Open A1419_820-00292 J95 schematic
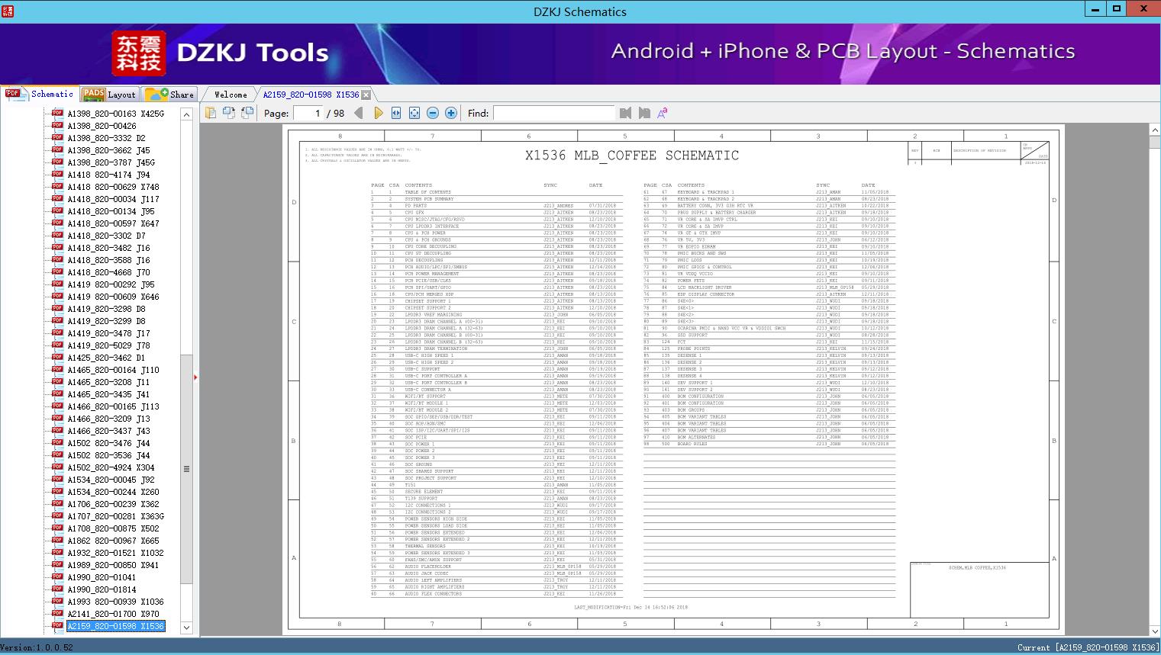The image size is (1161, 655). click(x=111, y=284)
